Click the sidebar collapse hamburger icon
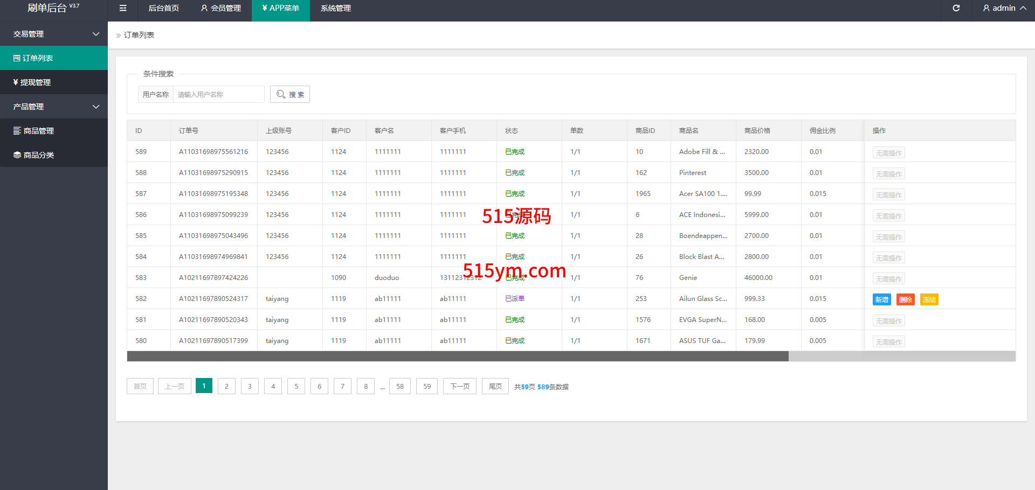Viewport: 1035px width, 490px height. point(123,8)
